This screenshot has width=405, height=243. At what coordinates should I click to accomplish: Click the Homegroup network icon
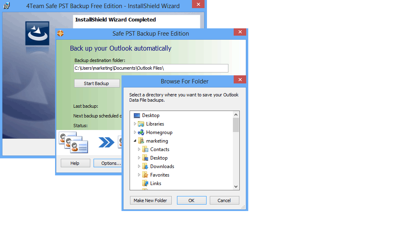(x=141, y=132)
